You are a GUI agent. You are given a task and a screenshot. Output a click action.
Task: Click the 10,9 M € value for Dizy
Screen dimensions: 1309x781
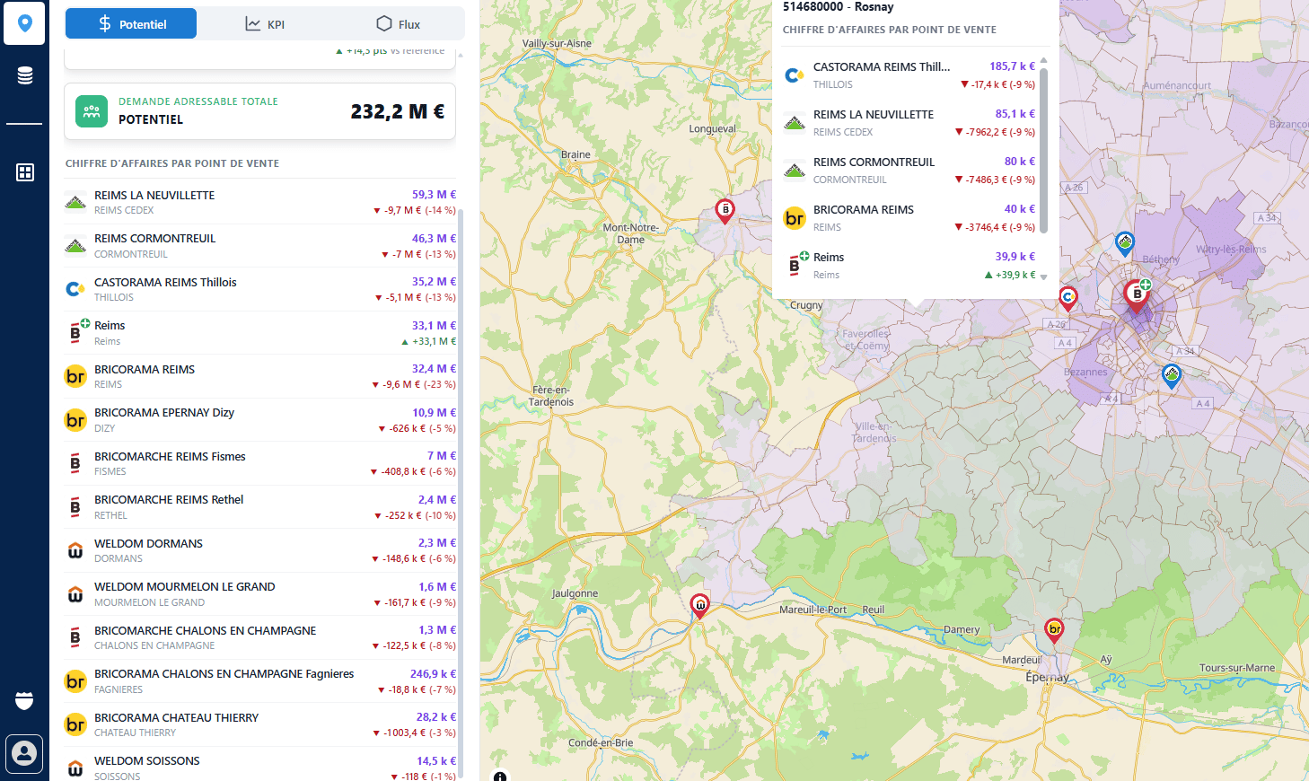click(434, 412)
